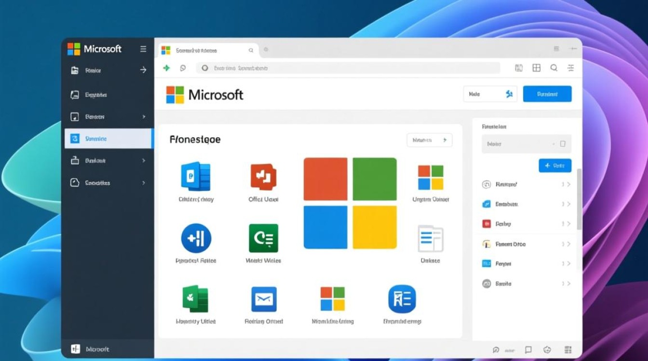Switch to the browser tab with the Microsoft logo

tap(209, 50)
